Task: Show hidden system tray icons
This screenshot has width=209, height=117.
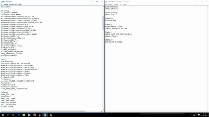Action: [191, 115]
